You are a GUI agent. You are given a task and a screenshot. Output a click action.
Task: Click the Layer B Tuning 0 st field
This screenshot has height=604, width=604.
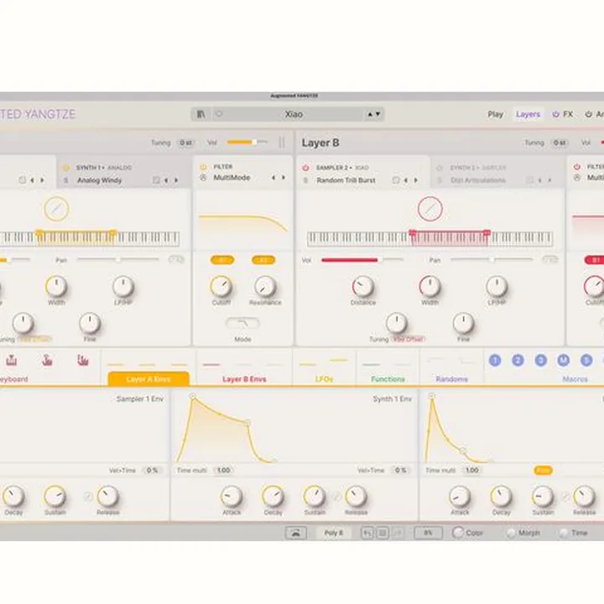pyautogui.click(x=559, y=143)
